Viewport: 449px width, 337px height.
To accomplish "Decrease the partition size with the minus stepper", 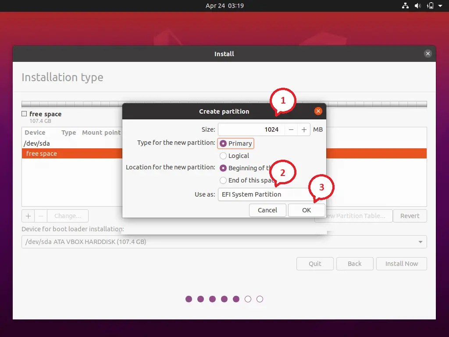I will point(291,129).
